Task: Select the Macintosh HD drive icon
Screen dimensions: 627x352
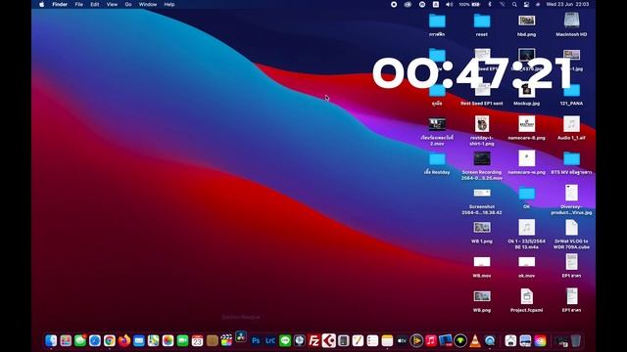Action: (x=571, y=24)
